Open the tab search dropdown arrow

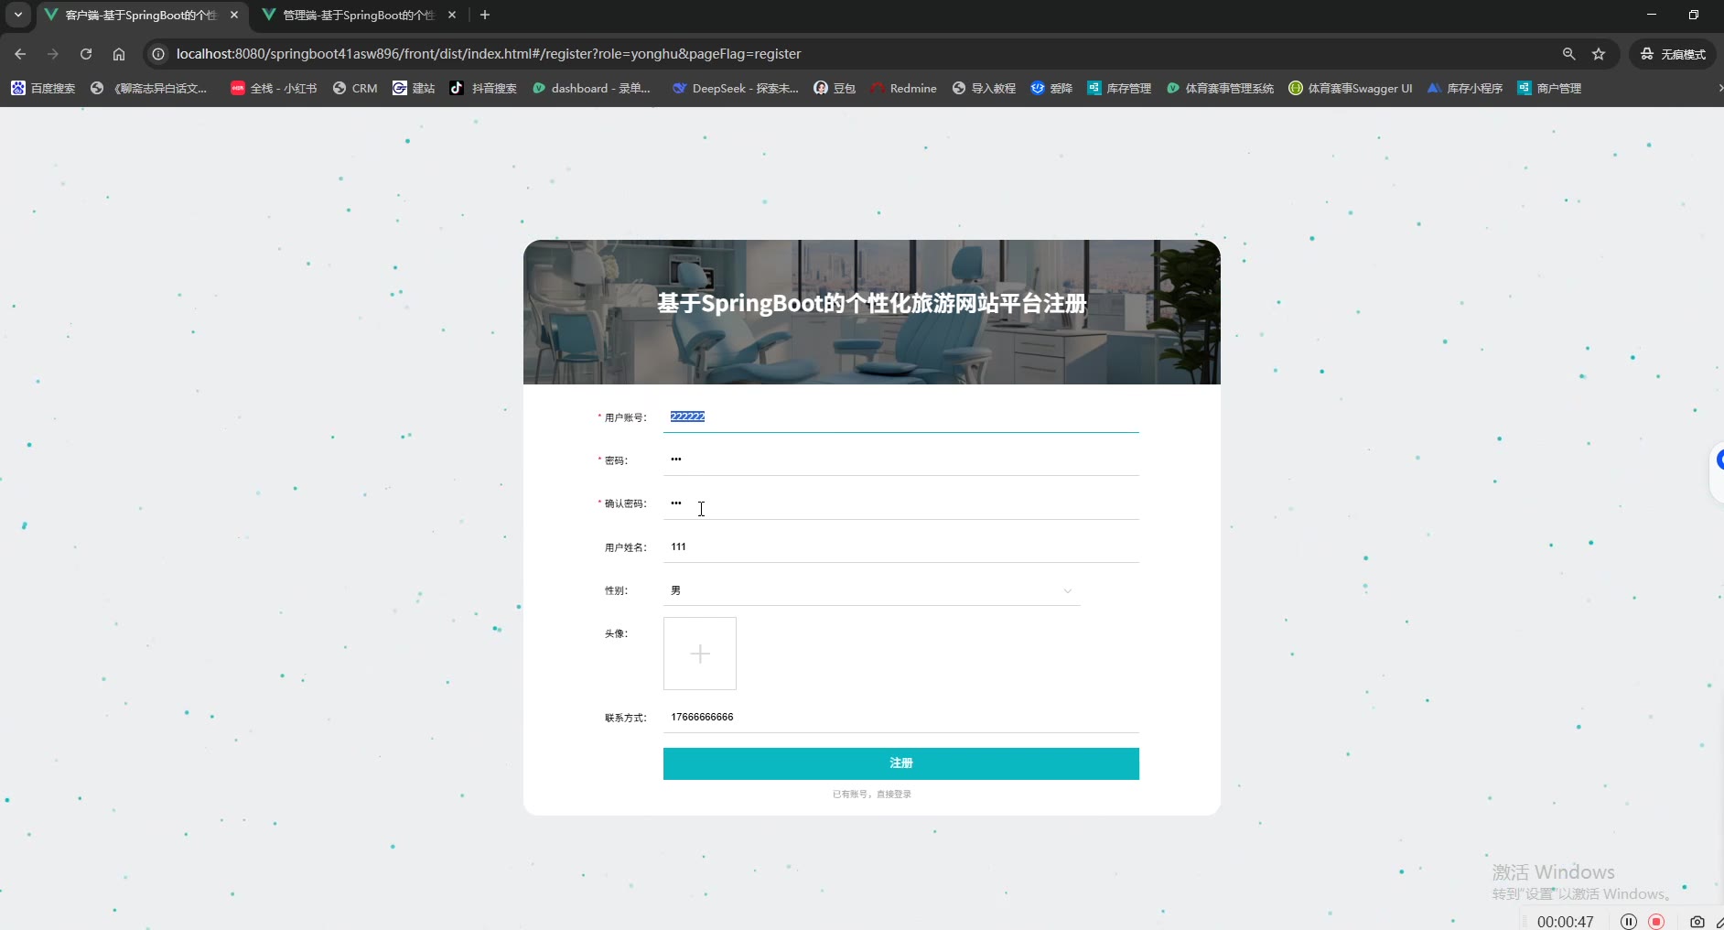(x=18, y=15)
